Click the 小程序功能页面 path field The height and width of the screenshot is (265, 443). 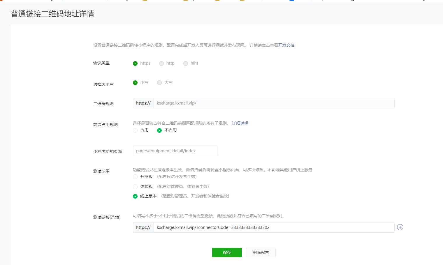175,151
